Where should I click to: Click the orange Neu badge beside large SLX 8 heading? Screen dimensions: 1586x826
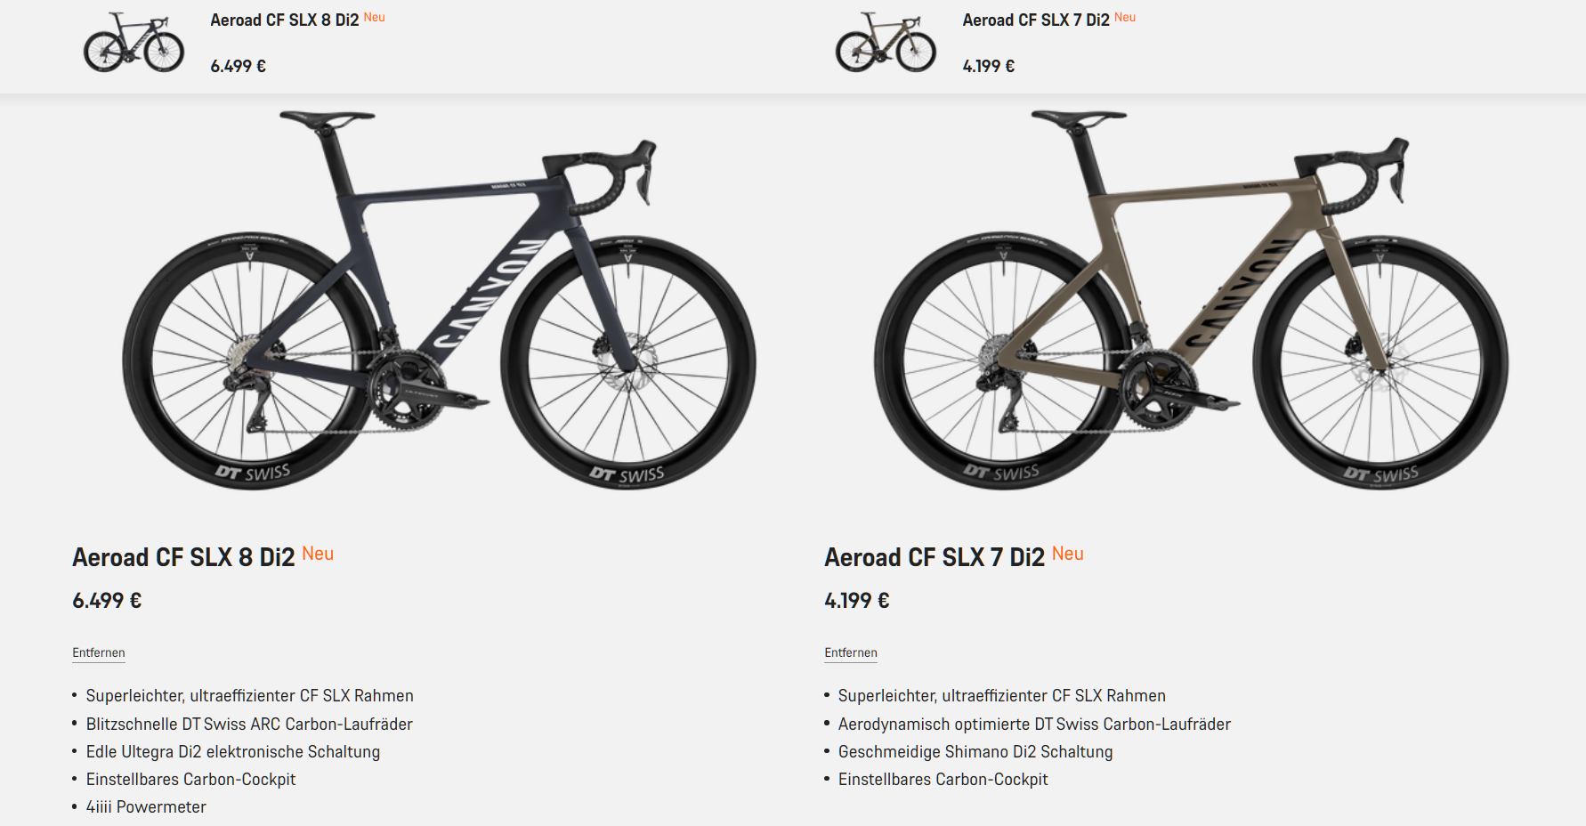tap(318, 554)
